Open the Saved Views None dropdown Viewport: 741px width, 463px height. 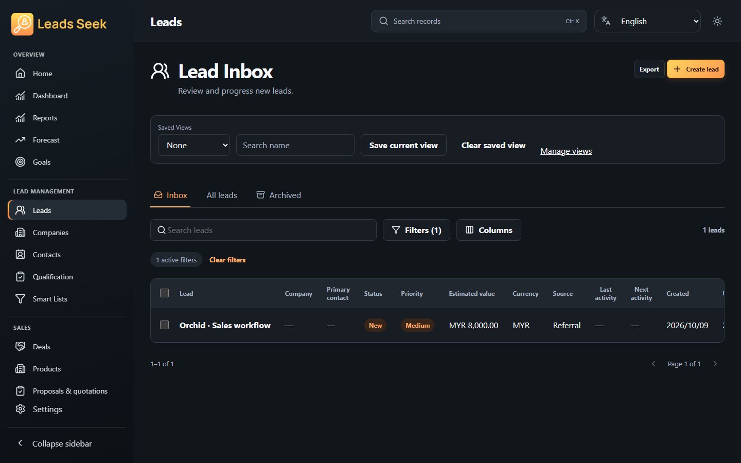(194, 145)
